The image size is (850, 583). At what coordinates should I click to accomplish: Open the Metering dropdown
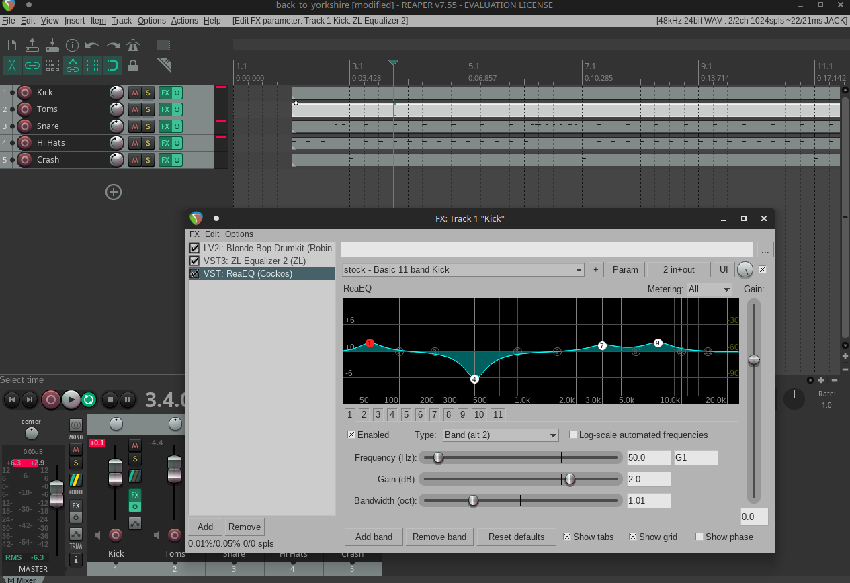[x=709, y=289]
